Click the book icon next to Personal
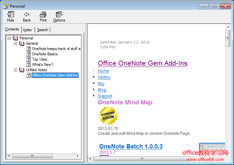 [15, 38]
